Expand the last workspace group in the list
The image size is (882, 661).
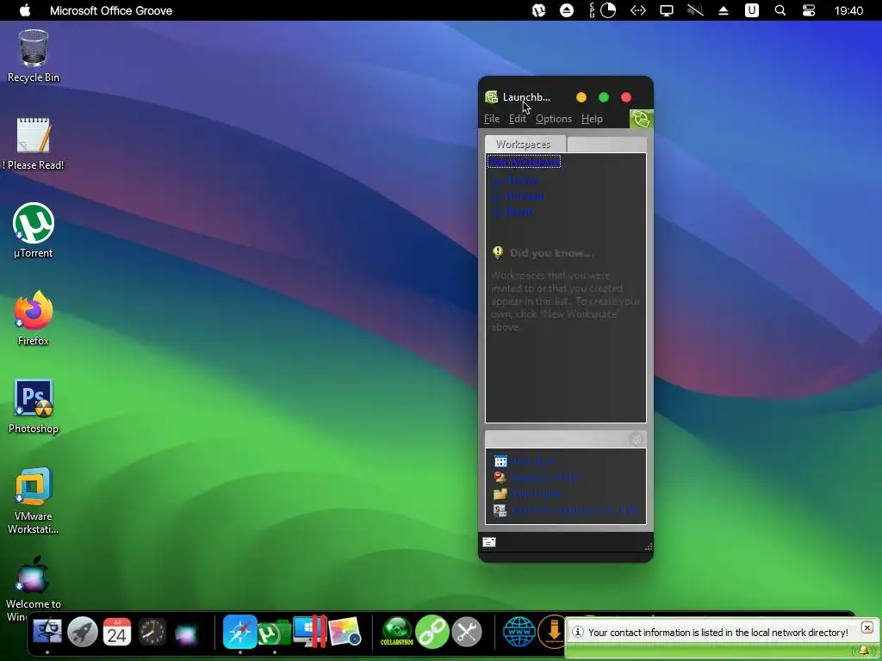(x=497, y=213)
